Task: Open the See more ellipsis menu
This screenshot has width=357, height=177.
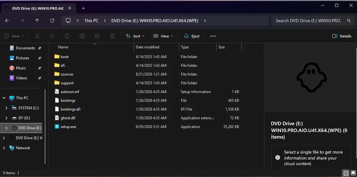Action: (213, 36)
